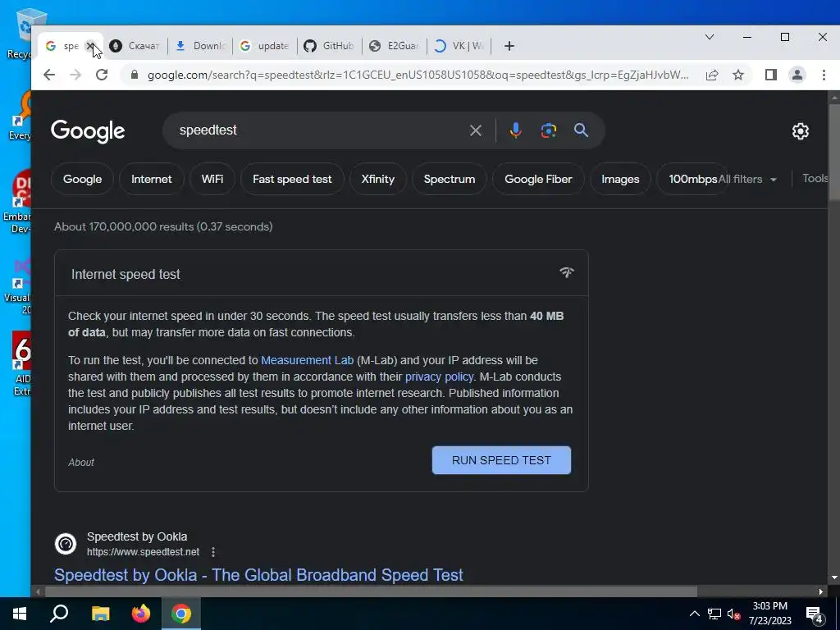Show hidden system tray icons
840x630 pixels.
click(694, 614)
